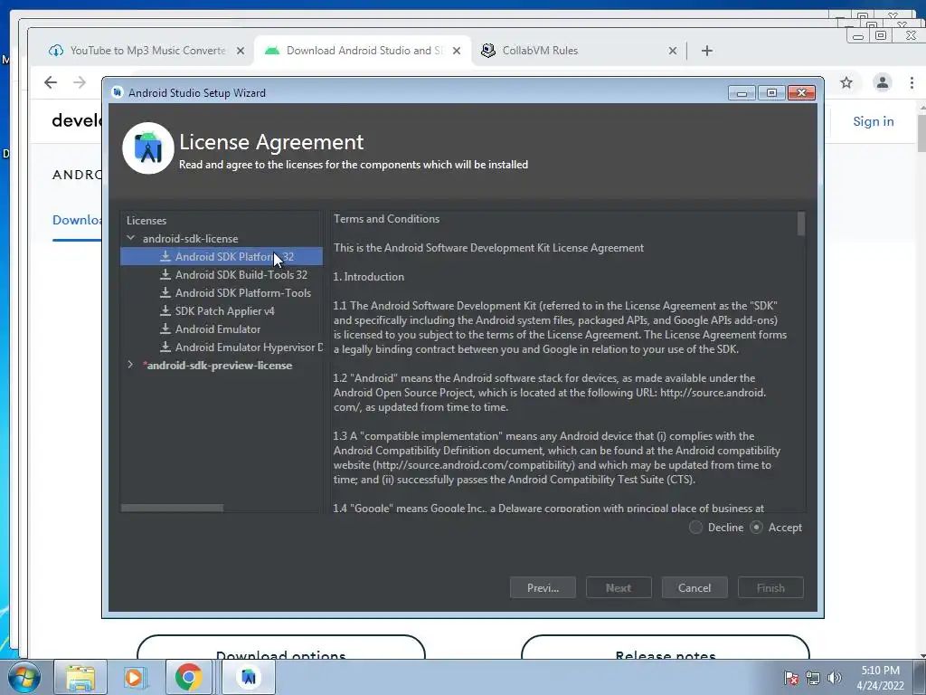Viewport: 926px width, 695px height.
Task: Click Android Studio taskbar button
Action: click(x=249, y=677)
